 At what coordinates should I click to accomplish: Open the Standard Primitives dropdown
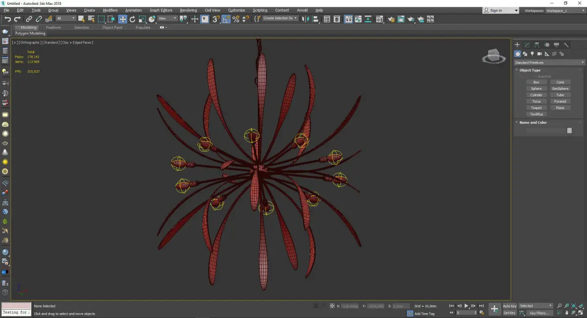tap(549, 63)
